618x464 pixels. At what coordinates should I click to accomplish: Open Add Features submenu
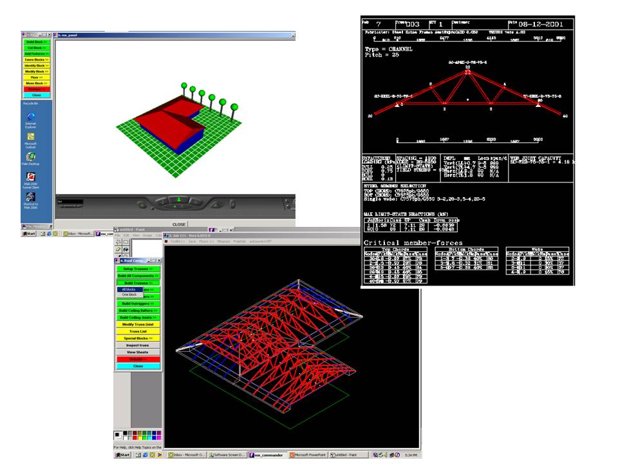pos(37,53)
